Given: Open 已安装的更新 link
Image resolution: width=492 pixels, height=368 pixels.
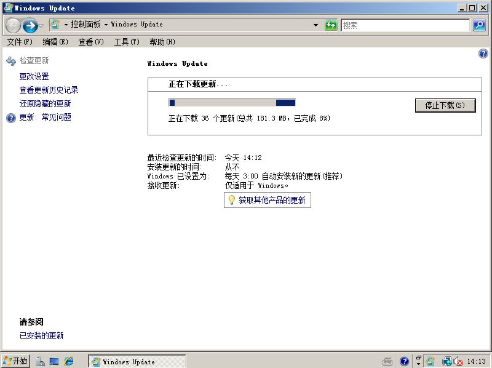Looking at the screenshot, I should point(41,335).
